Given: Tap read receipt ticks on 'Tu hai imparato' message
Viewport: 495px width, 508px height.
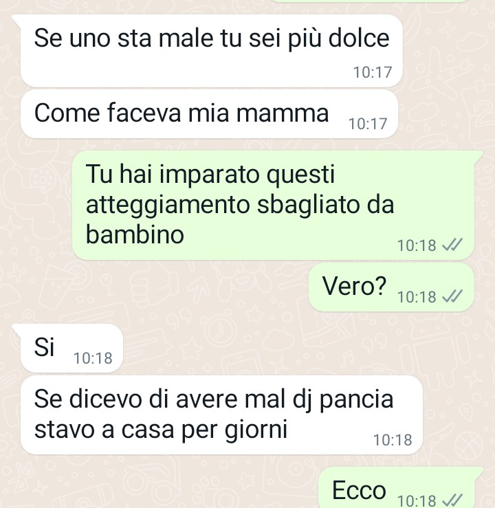Looking at the screenshot, I should click(x=452, y=245).
